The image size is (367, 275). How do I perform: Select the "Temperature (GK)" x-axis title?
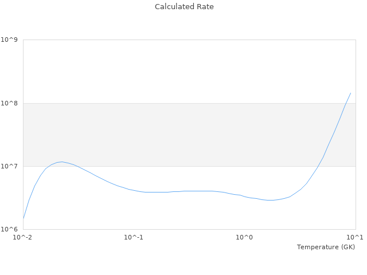click(326, 247)
